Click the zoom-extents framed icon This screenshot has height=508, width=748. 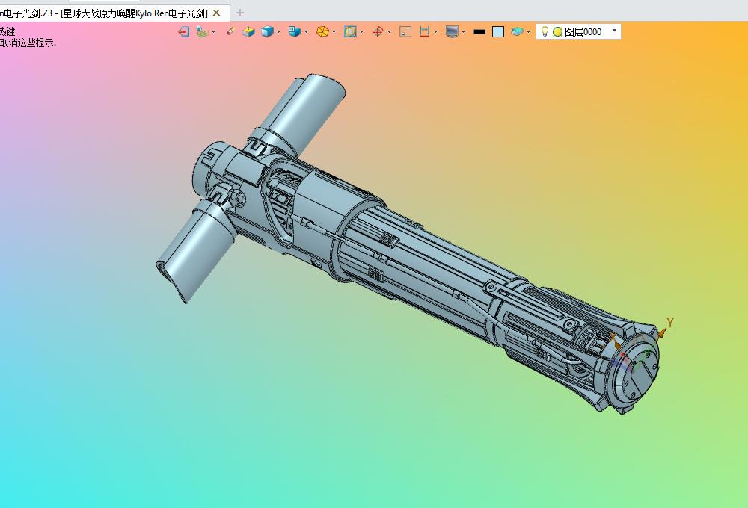coord(350,32)
